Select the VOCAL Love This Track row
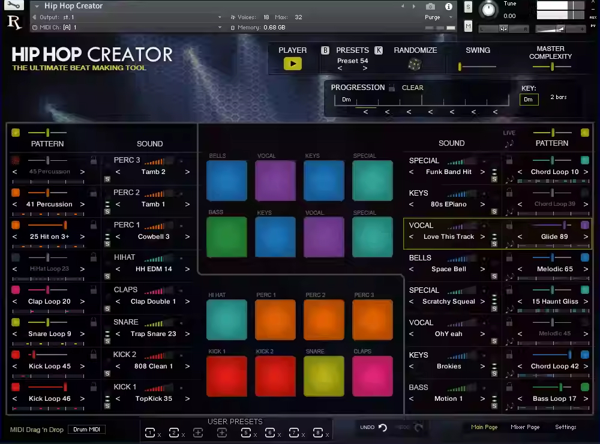600x444 pixels. point(497,234)
